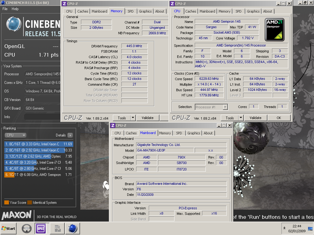Viewport: 314px width, 235px height.
Task: Select the 4C/8T @ 3.20 GHz ranking row
Action: [x=39, y=162]
